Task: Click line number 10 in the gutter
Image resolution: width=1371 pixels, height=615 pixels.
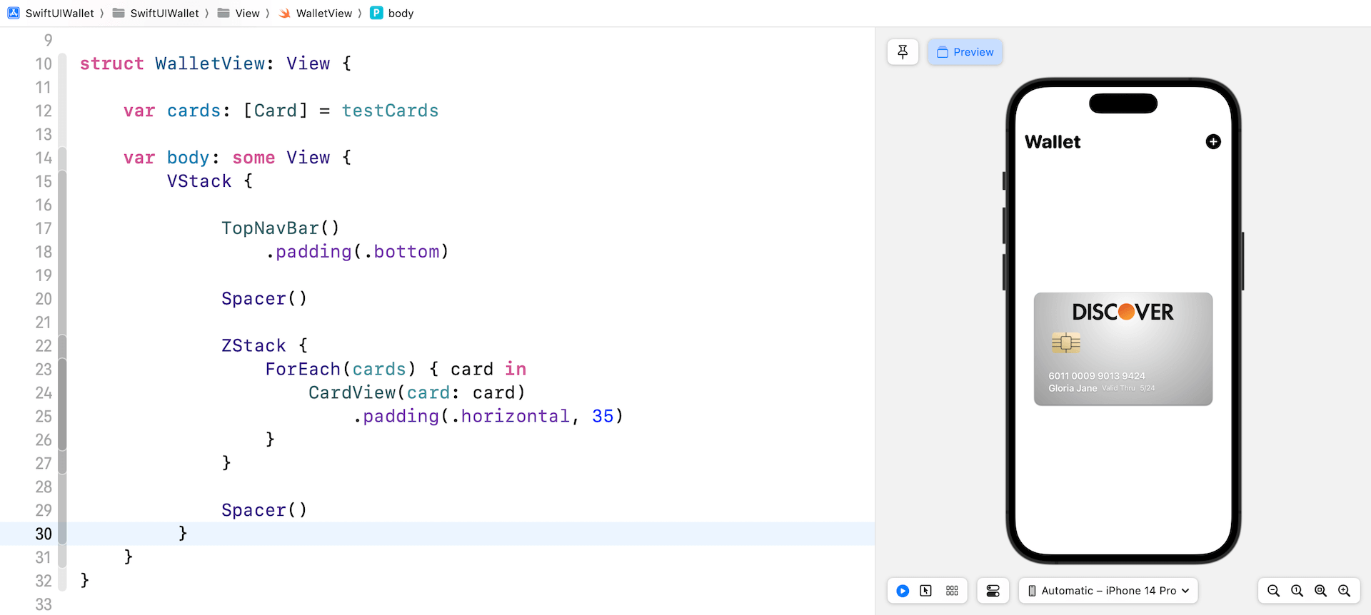Action: (44, 63)
